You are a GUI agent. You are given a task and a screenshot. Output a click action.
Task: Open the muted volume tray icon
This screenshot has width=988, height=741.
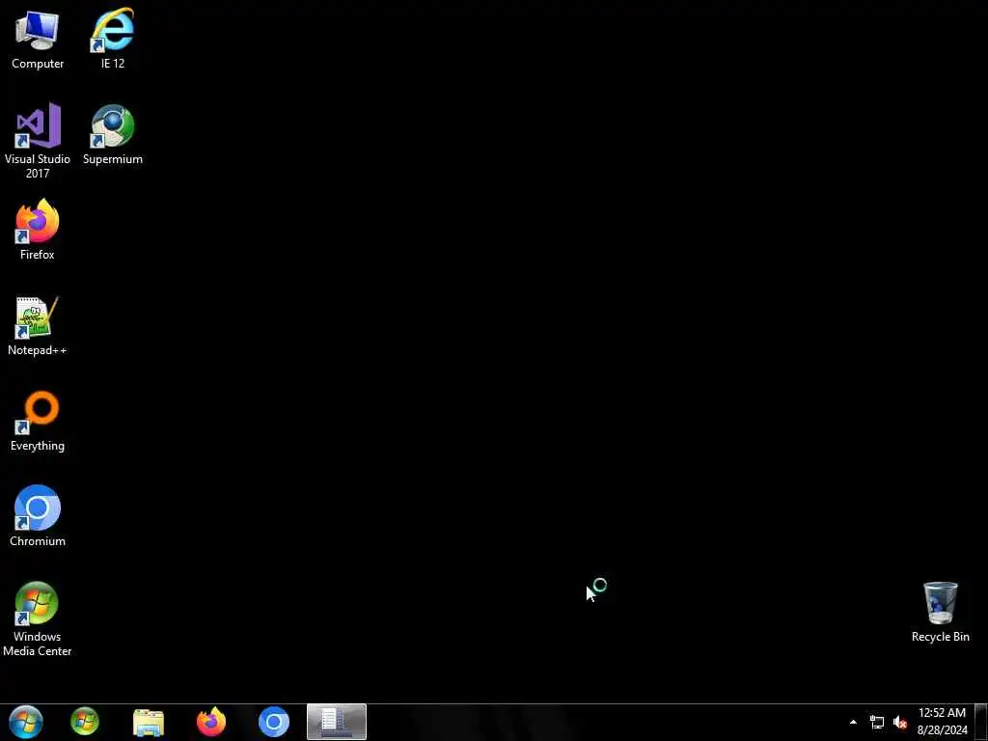coord(900,722)
